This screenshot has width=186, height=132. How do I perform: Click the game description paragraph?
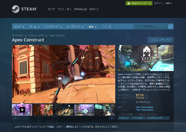coord(144,82)
